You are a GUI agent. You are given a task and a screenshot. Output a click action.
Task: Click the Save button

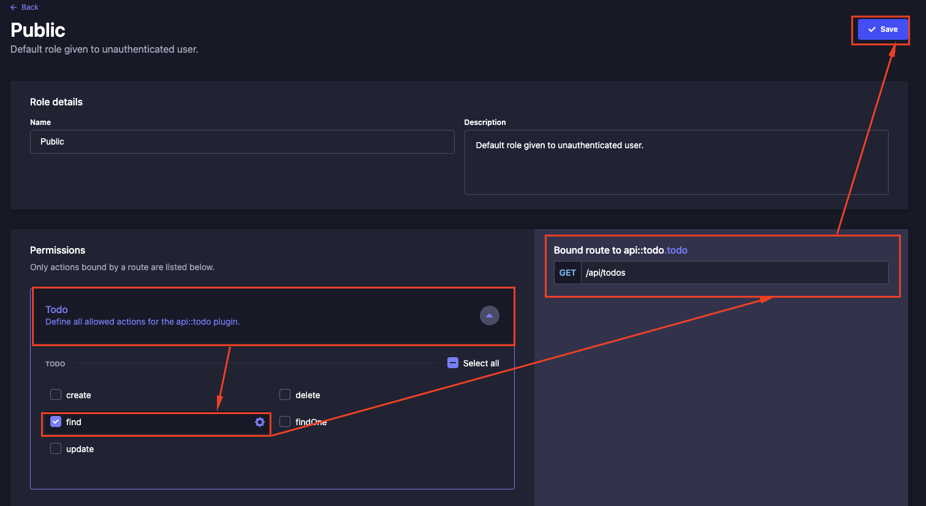882,29
